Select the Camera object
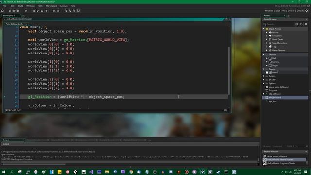The height and width of the screenshot is (175, 311). [x=276, y=62]
